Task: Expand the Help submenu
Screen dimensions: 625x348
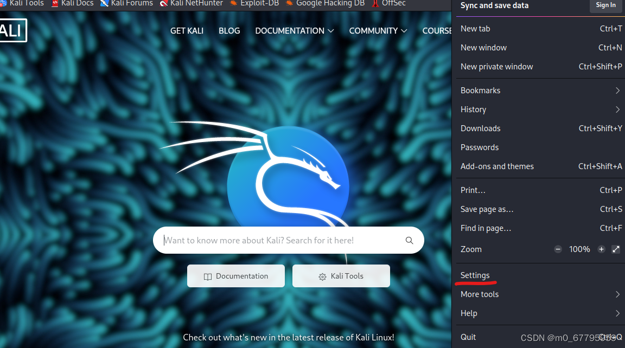Action: click(540, 313)
